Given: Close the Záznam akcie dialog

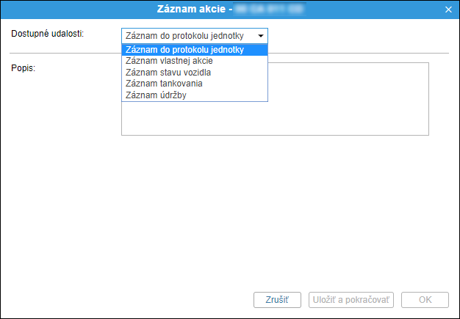Looking at the screenshot, I should click(448, 10).
